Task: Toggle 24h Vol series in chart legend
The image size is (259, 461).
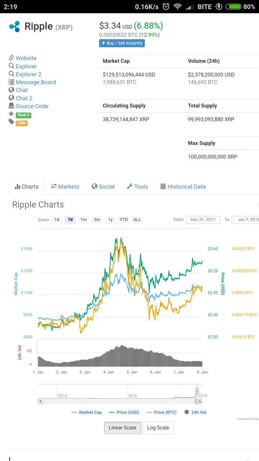Action: point(195,412)
